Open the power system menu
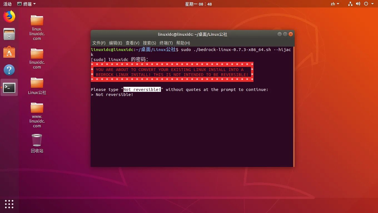 [x=368, y=4]
